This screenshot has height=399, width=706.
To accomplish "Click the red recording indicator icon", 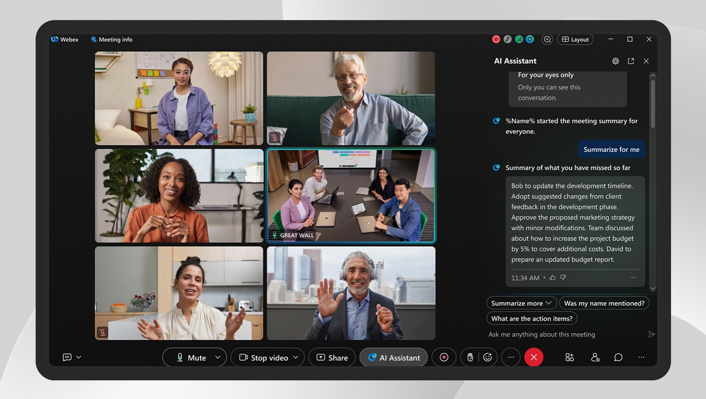I will click(496, 39).
